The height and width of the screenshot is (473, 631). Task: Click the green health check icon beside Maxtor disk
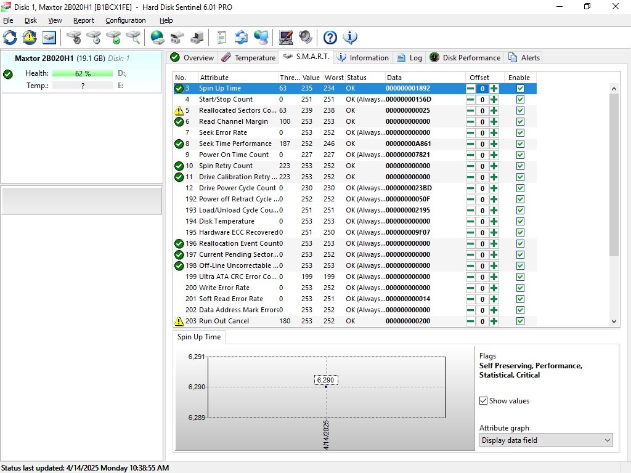(7, 74)
